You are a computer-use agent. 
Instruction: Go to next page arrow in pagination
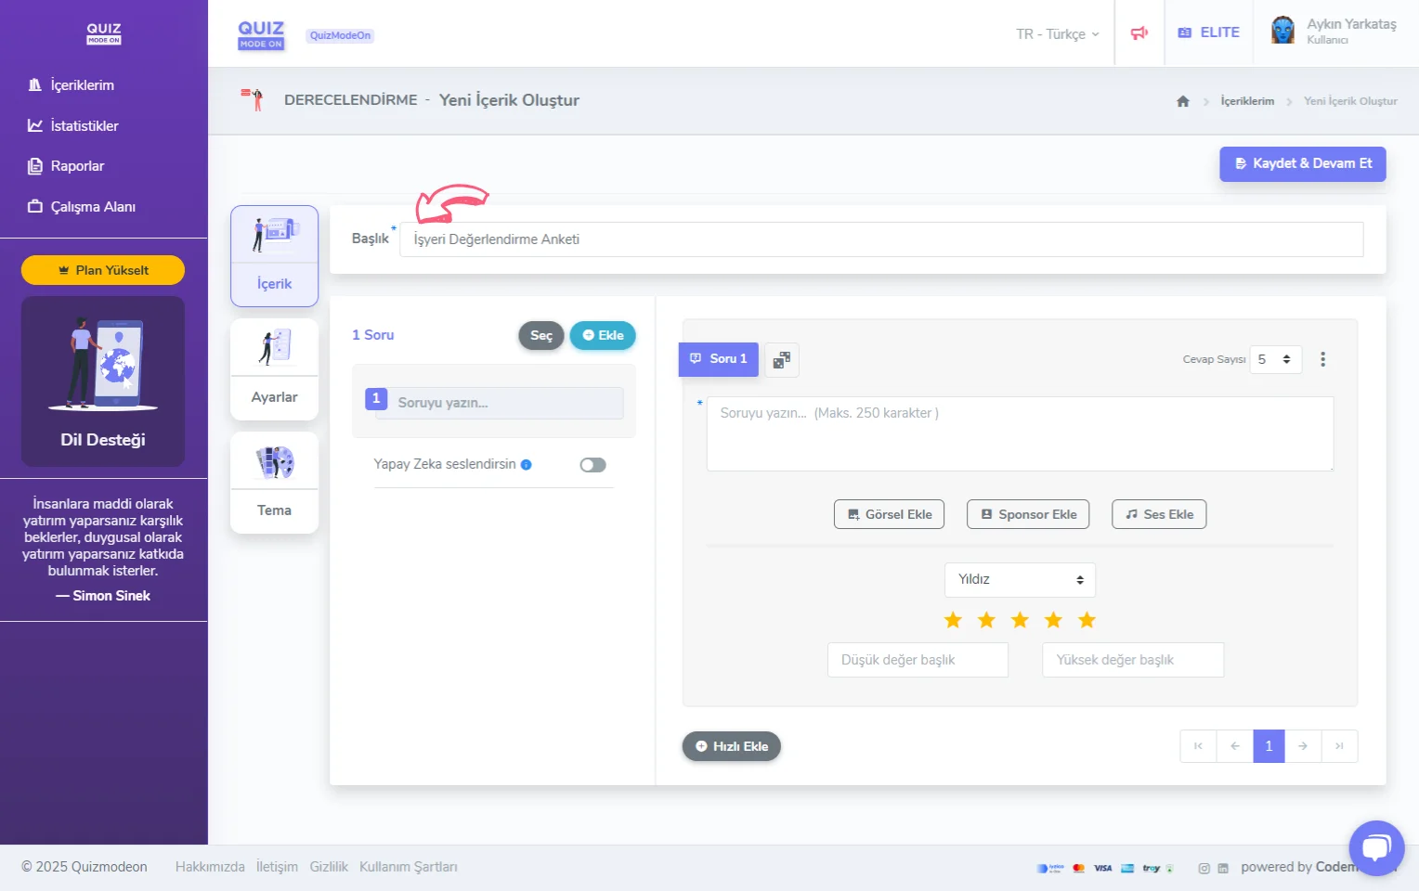[x=1302, y=746]
